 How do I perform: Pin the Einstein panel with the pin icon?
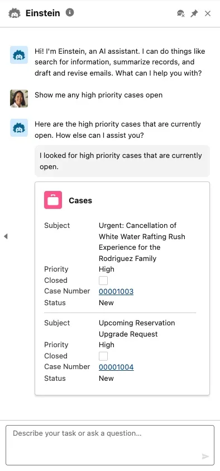coord(194,13)
